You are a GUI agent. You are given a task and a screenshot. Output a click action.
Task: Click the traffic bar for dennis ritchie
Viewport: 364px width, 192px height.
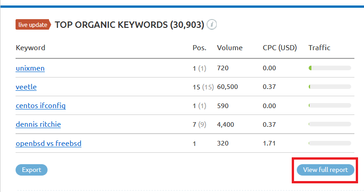(x=330, y=124)
